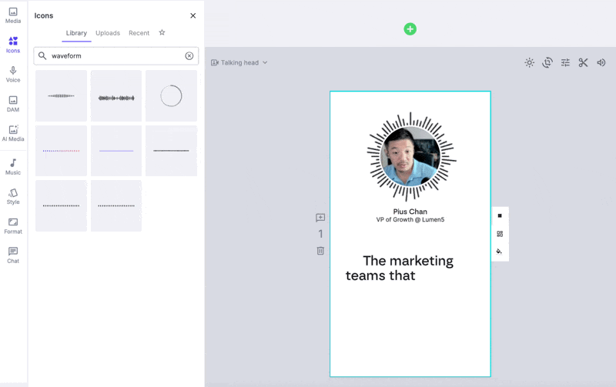Image resolution: width=616 pixels, height=387 pixels.
Task: Toggle the speaker volume icon
Action: click(x=601, y=63)
